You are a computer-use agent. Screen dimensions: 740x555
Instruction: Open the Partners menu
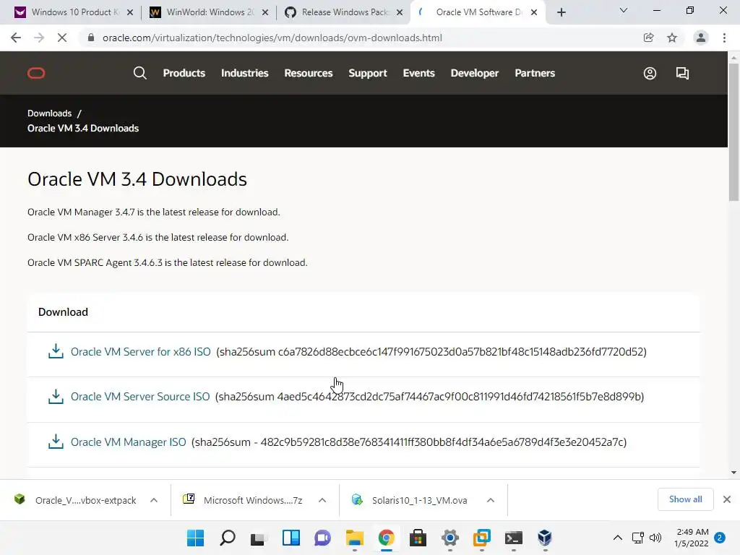535,73
